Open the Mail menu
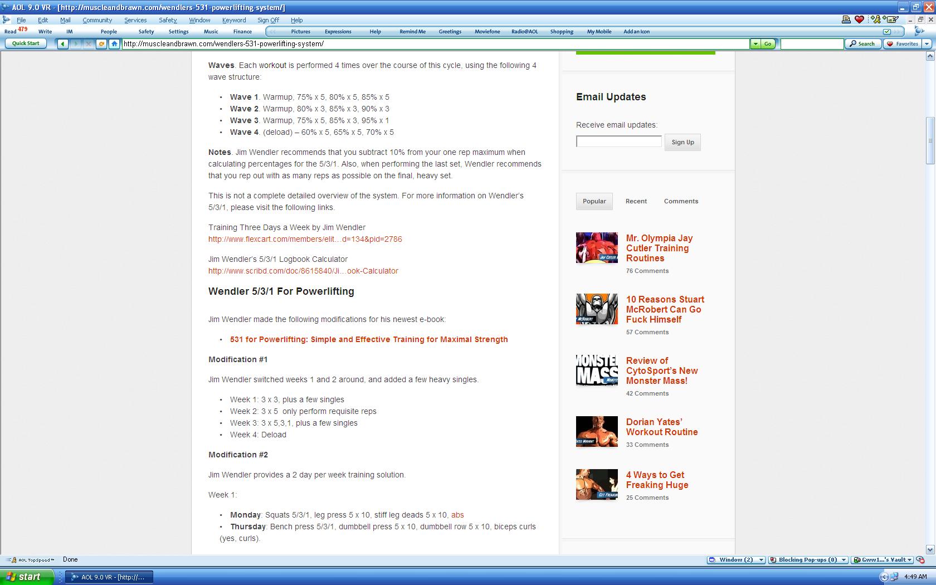The height and width of the screenshot is (585, 936). tap(65, 20)
